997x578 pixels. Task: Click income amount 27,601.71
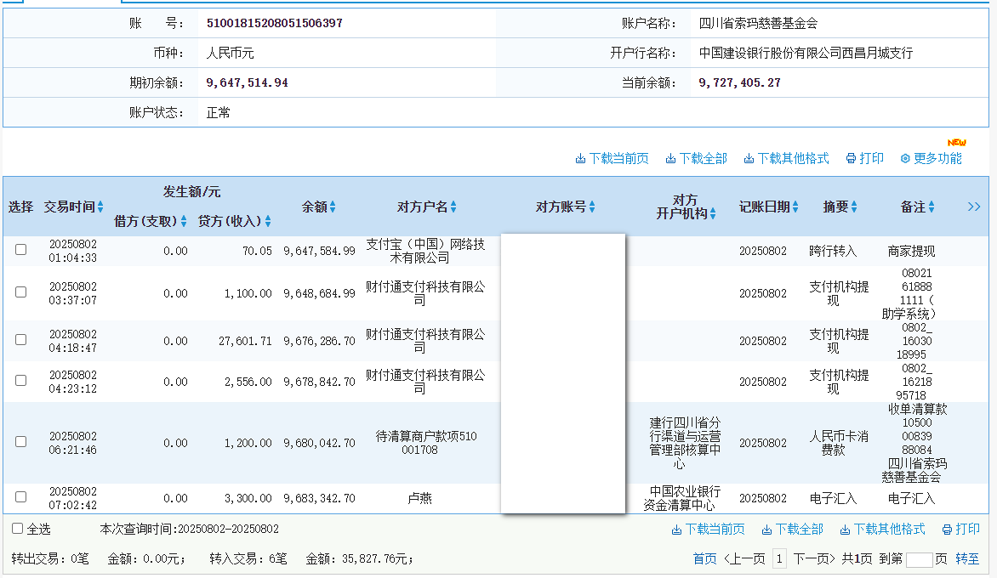[246, 341]
